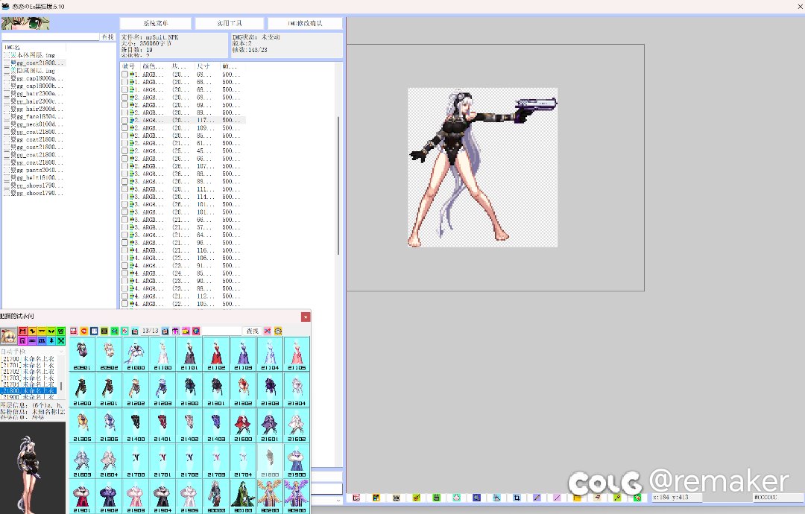Tick the checkbox for gg_hair2300d

(x=7, y=110)
